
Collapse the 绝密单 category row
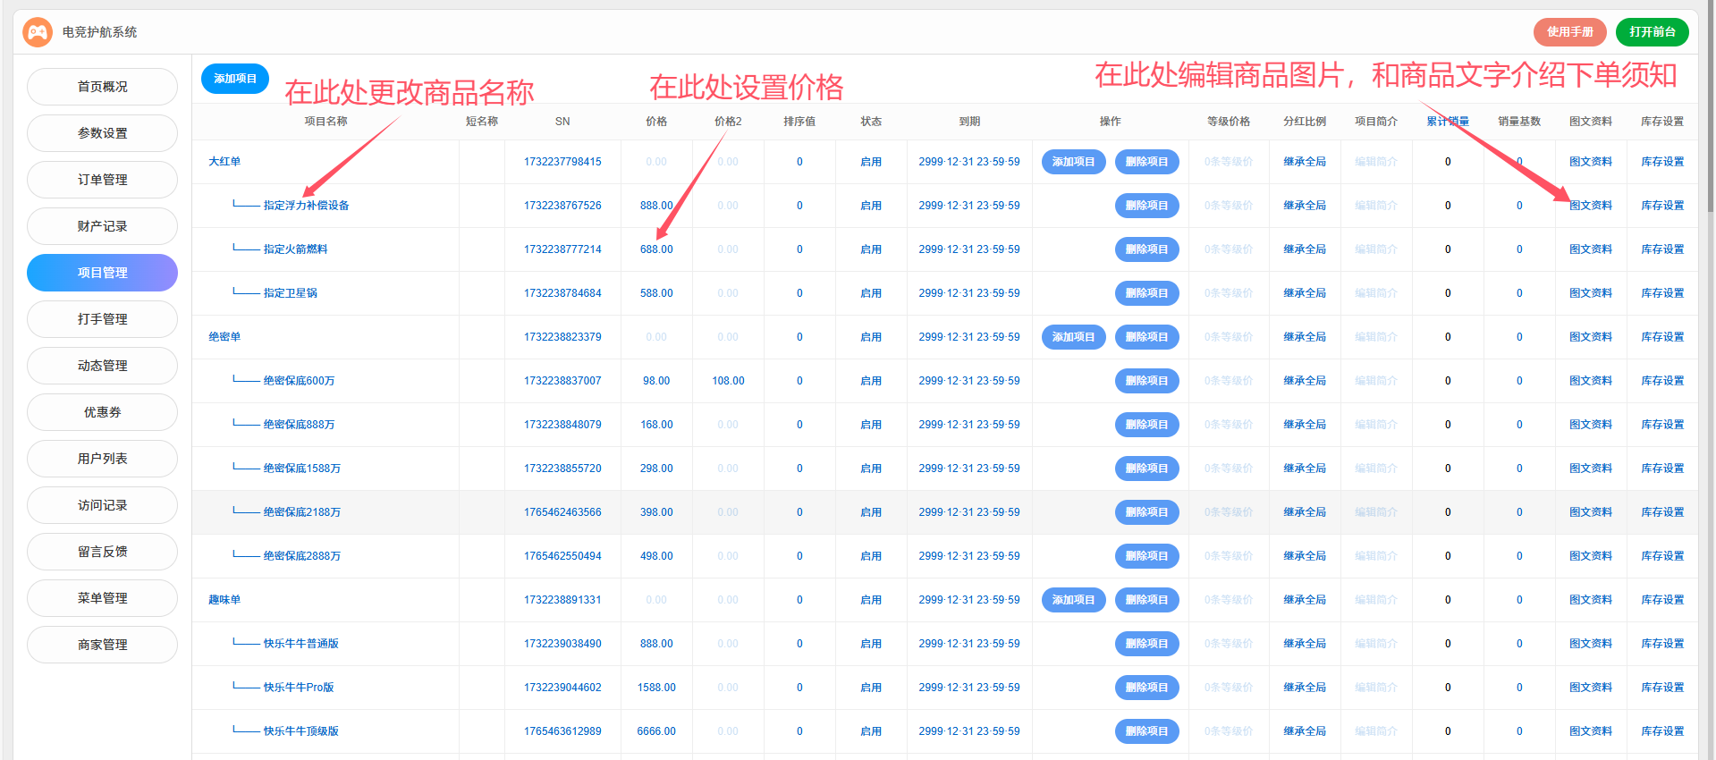[224, 337]
